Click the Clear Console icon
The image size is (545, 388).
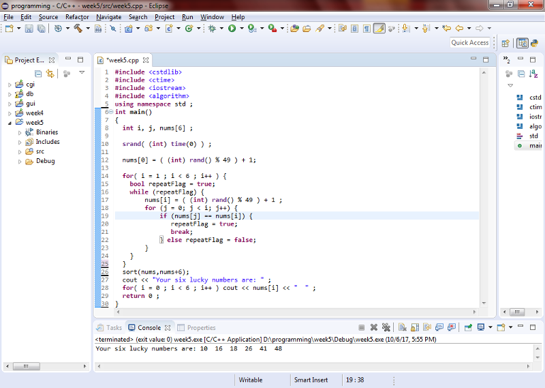coord(403,327)
